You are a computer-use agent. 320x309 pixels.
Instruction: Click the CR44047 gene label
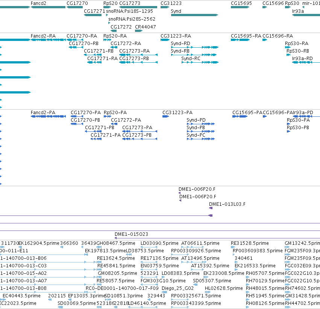[145, 27]
